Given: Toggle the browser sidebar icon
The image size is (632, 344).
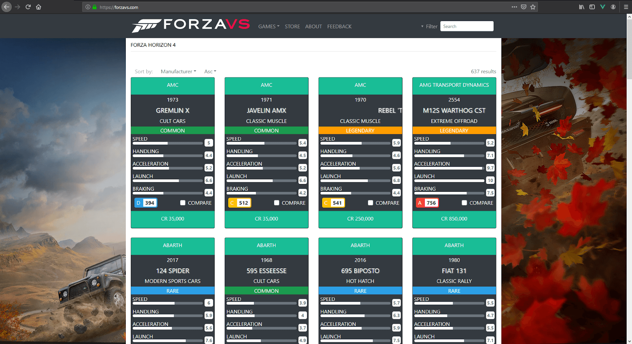Looking at the screenshot, I should point(592,7).
